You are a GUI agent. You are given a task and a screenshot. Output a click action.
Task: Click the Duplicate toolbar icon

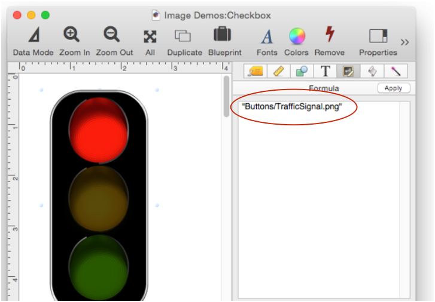pos(182,36)
